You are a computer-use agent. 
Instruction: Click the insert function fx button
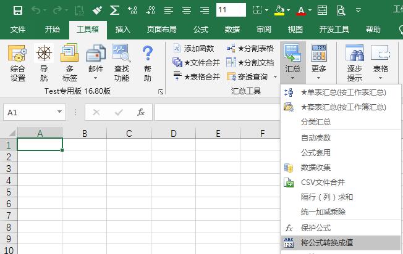tap(141, 112)
